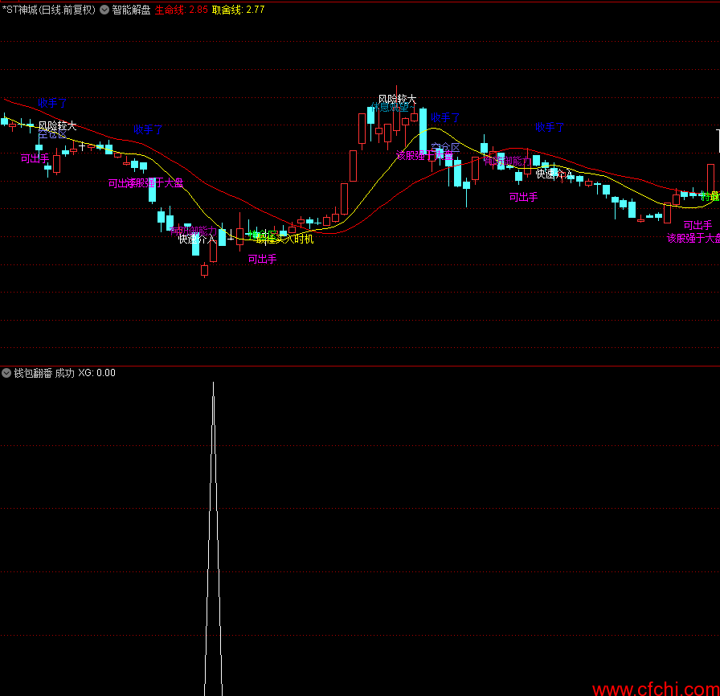Click the yellow 最佳买入时机 annotation

(285, 240)
